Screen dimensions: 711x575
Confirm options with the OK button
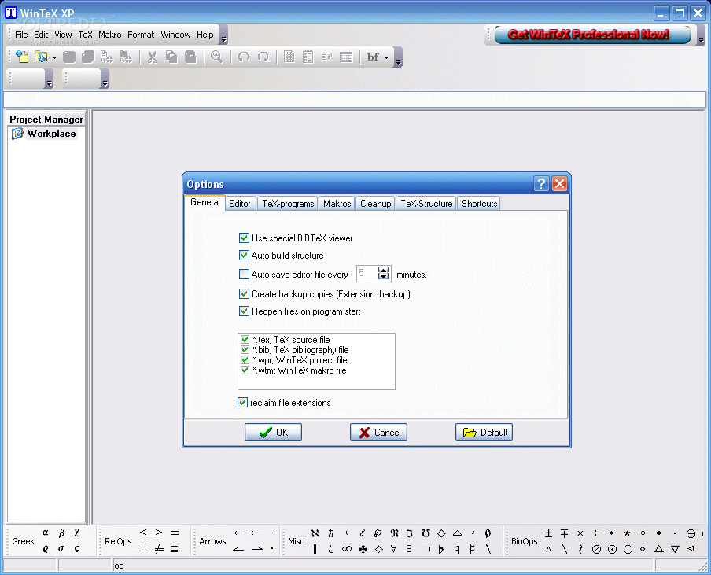(x=273, y=432)
